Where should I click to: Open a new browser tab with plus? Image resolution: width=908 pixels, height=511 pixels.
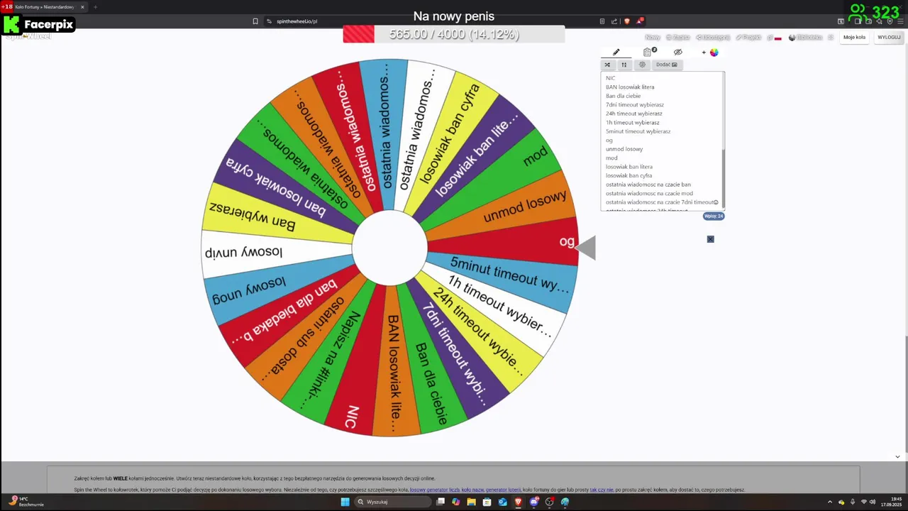click(x=96, y=7)
